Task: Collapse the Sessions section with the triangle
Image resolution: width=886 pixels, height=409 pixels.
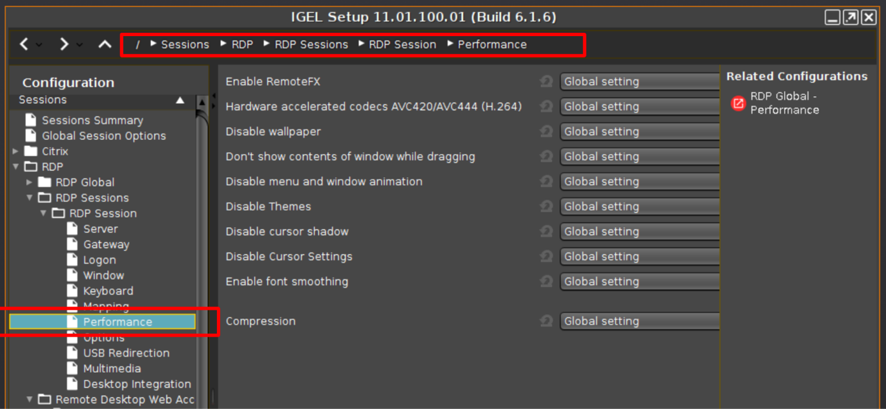Action: point(180,101)
